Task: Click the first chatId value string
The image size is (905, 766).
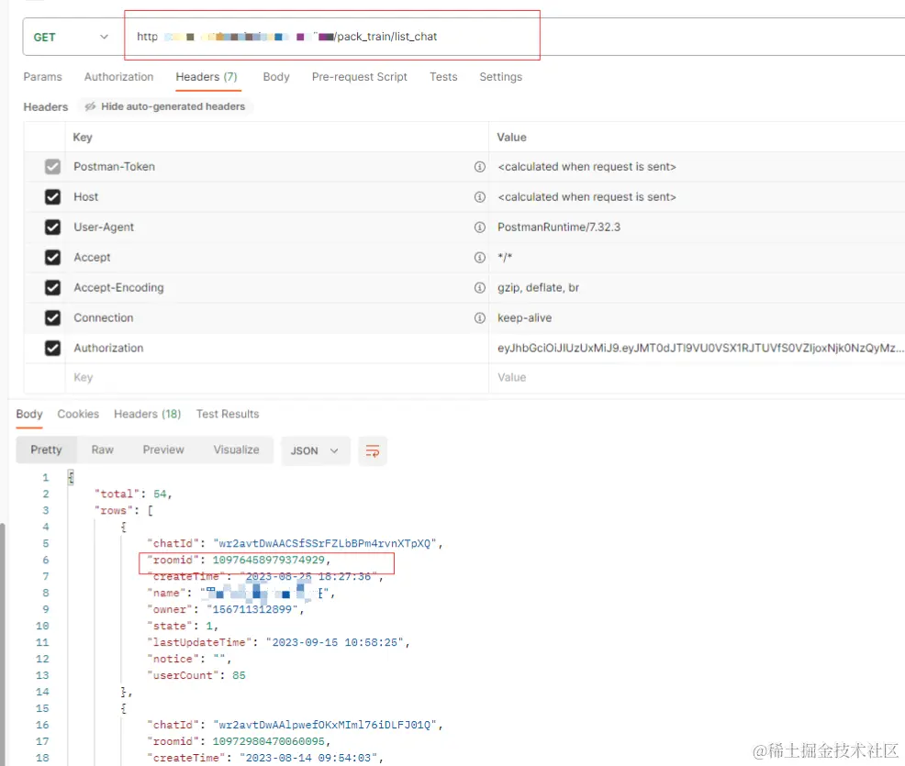Action: (x=325, y=544)
